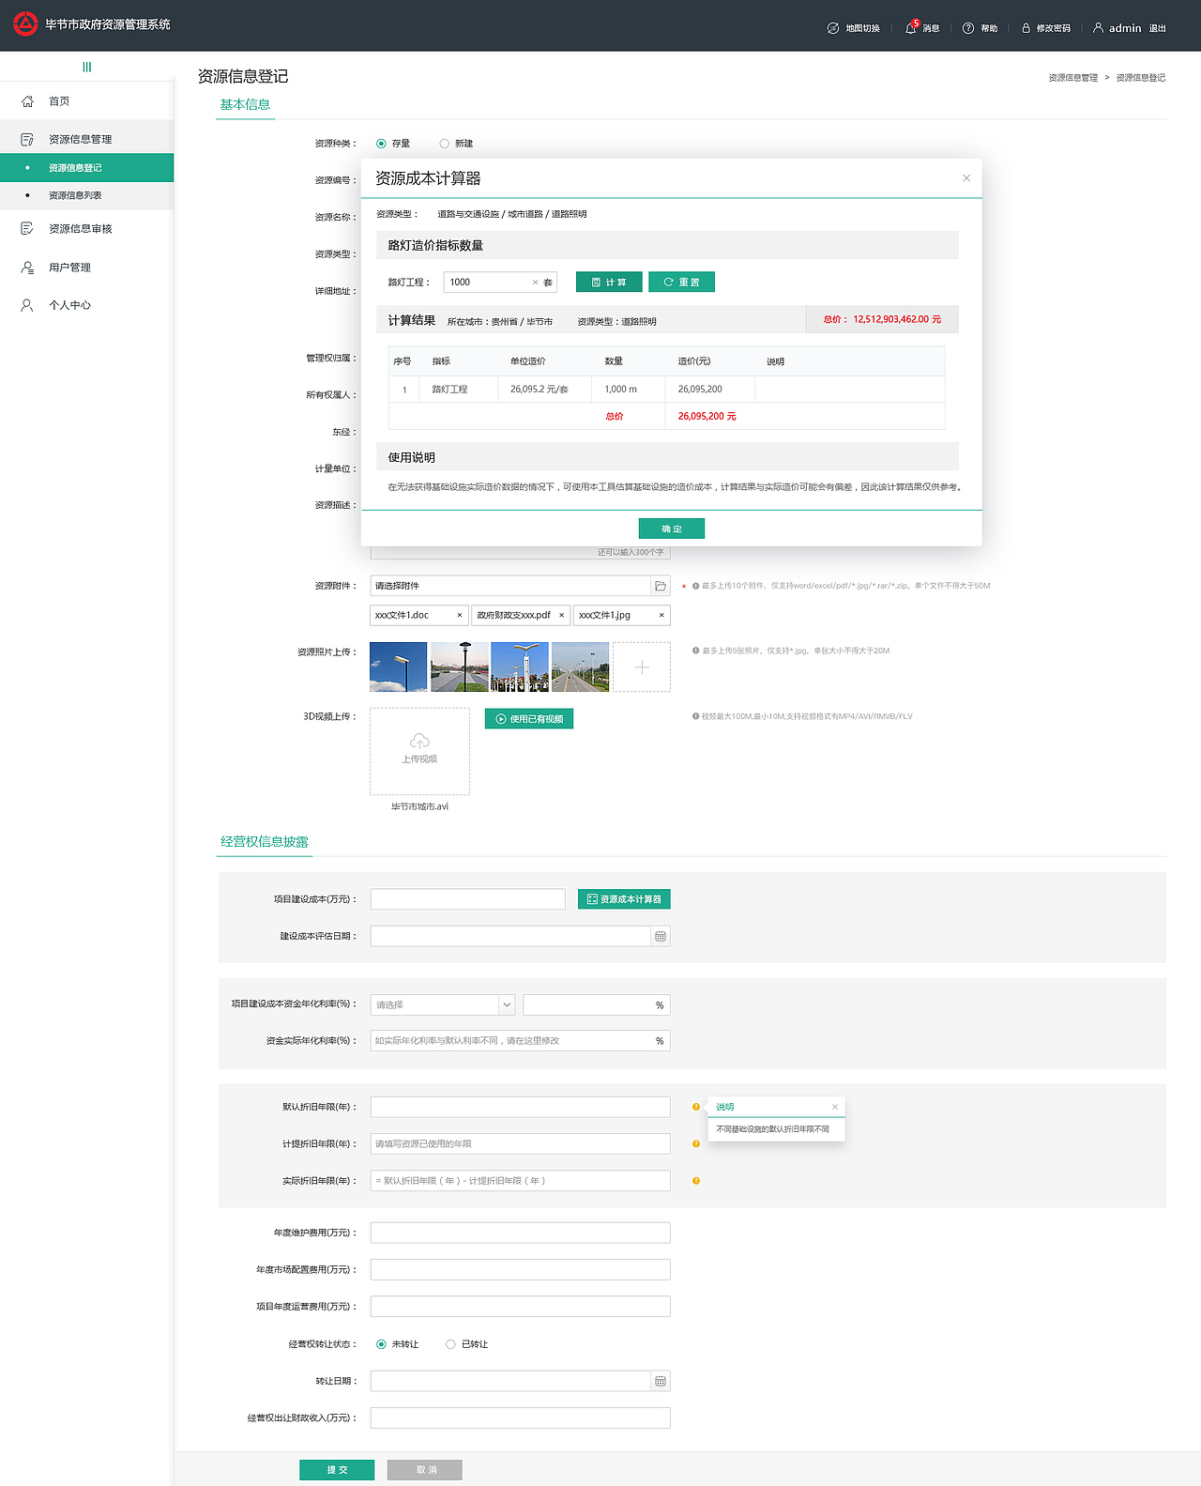
Task: Remove 政府财政支xxx.pdf attachment
Action: coord(561,616)
